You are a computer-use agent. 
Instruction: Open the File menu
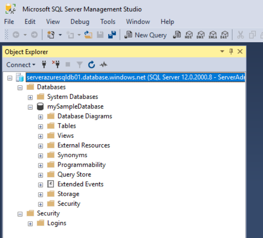point(9,22)
